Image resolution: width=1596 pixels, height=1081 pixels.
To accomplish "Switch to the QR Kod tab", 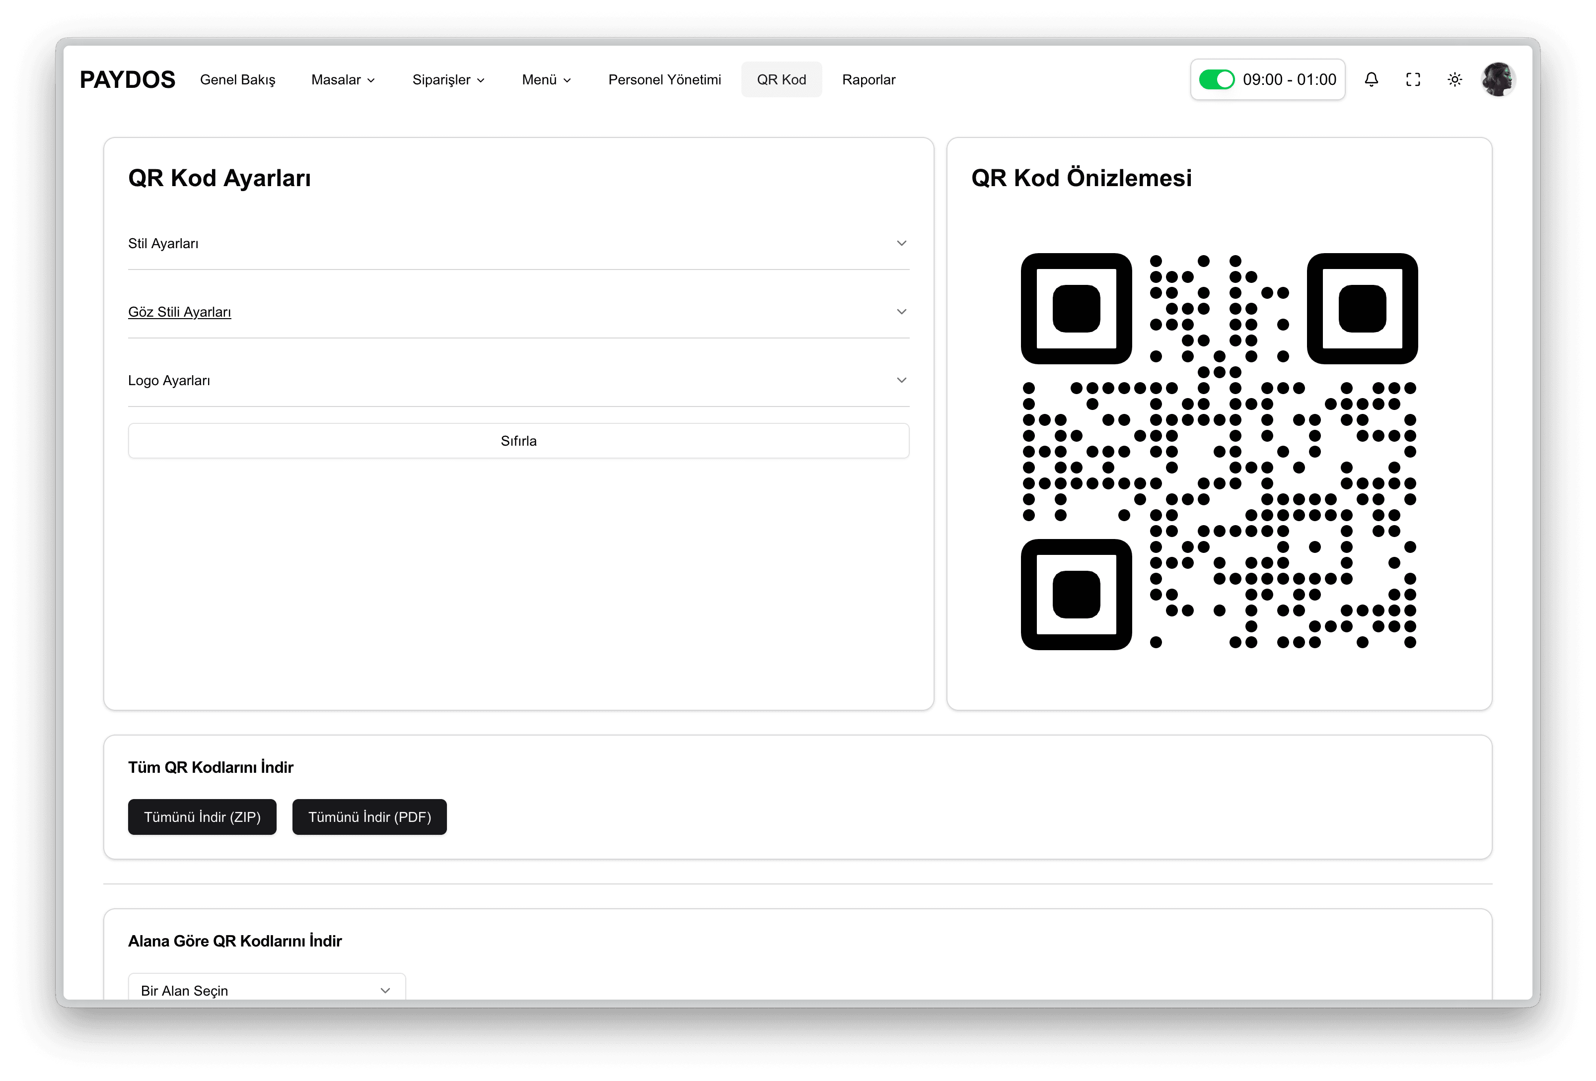I will pyautogui.click(x=781, y=79).
